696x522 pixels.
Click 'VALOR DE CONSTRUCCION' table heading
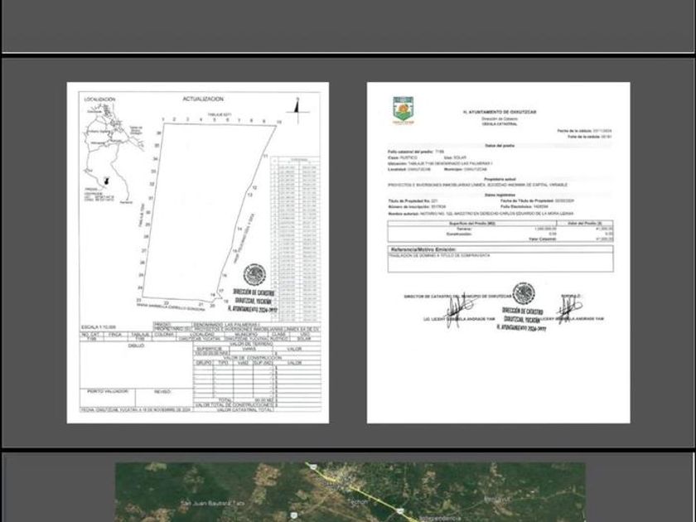(x=252, y=358)
